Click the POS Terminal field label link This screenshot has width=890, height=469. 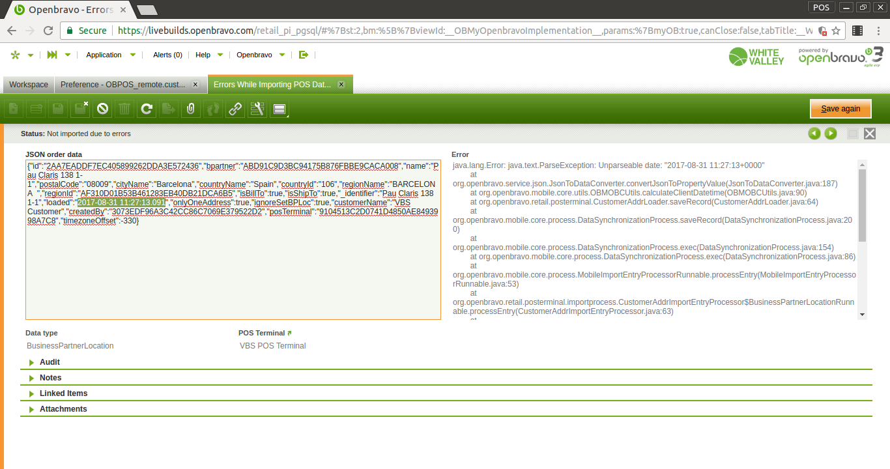[x=261, y=333]
